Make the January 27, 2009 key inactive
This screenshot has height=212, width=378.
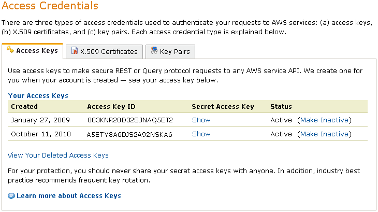coord(324,120)
